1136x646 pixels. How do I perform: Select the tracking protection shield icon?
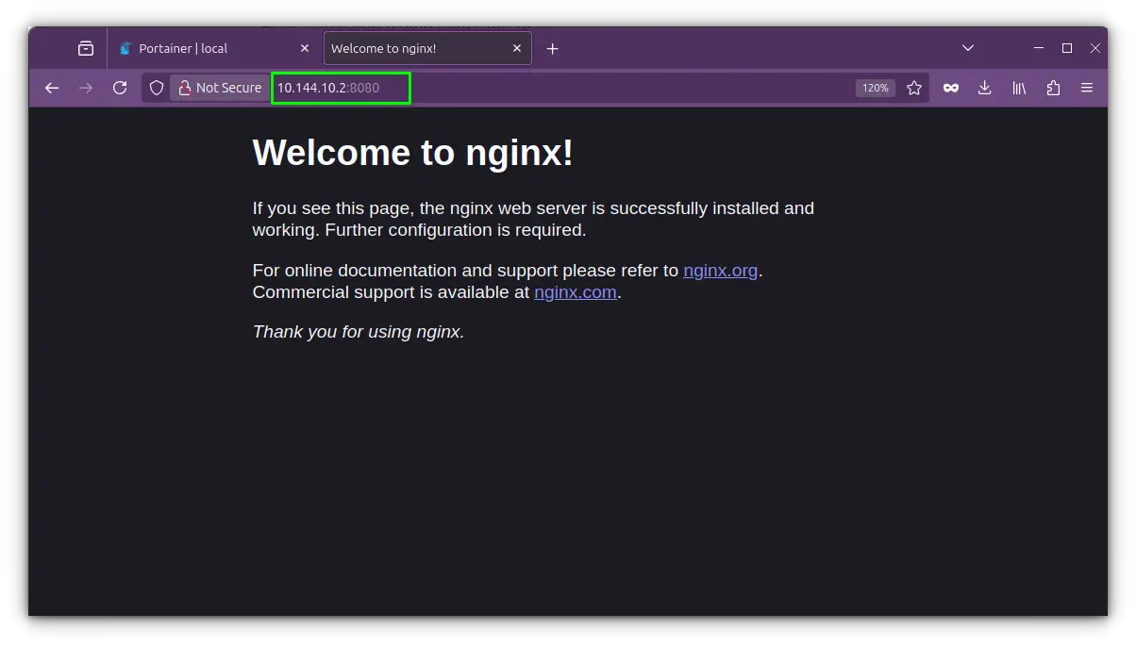point(157,88)
